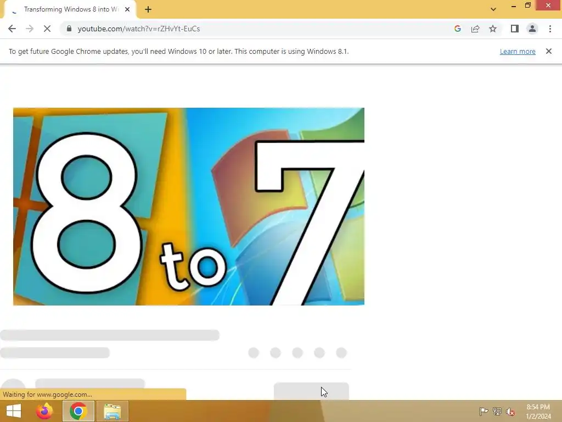Open a new tab with plus button

click(x=148, y=9)
